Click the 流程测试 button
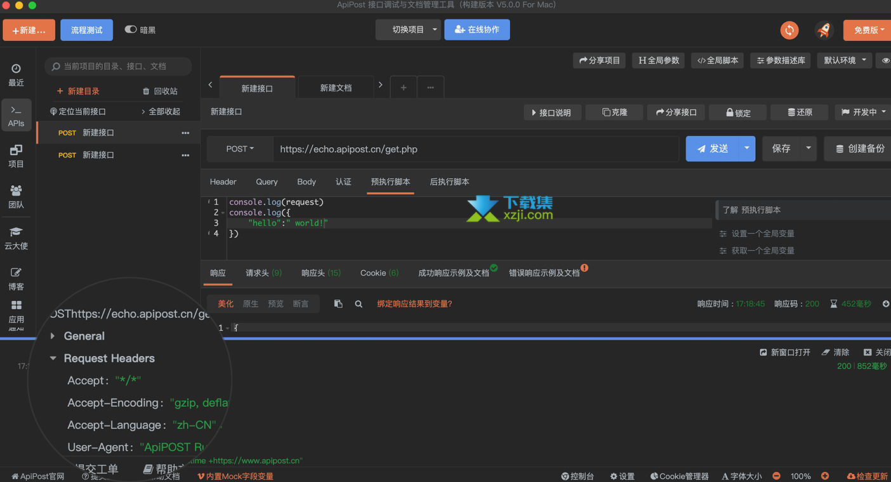Image resolution: width=891 pixels, height=482 pixels. (87, 30)
